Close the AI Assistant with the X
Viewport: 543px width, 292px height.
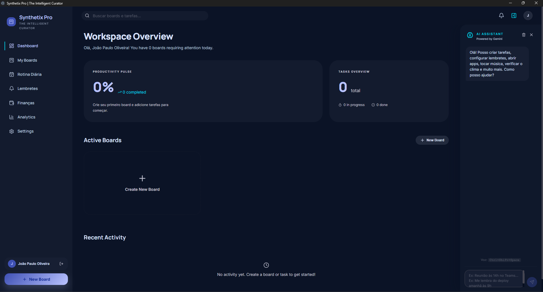[x=531, y=34]
